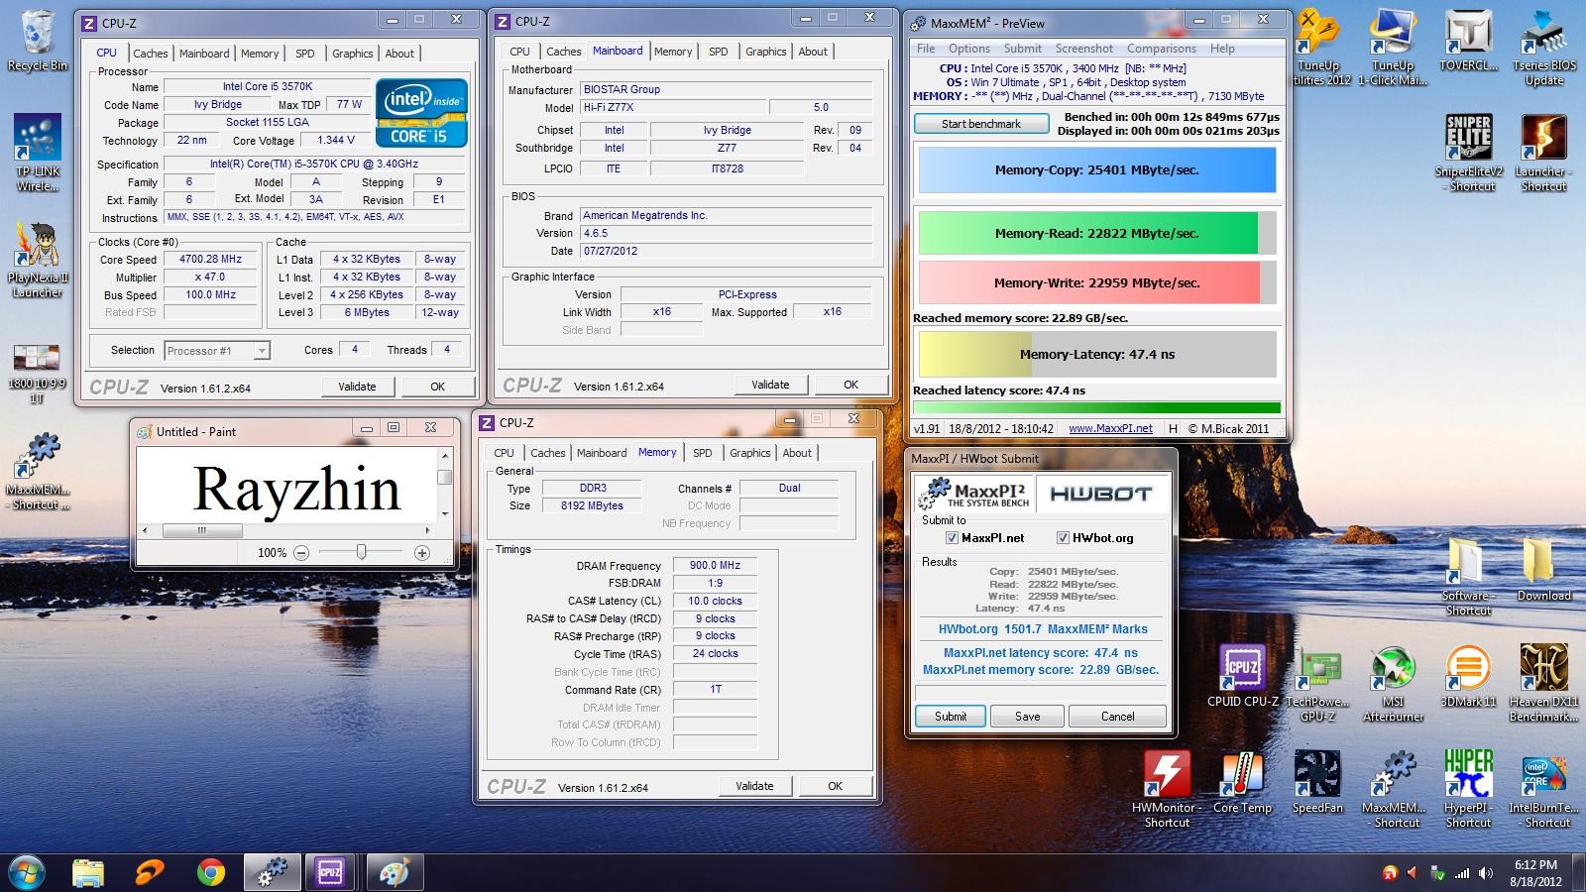Click Paint zoom in plus button
Screen dimensions: 1586x892
coord(422,553)
